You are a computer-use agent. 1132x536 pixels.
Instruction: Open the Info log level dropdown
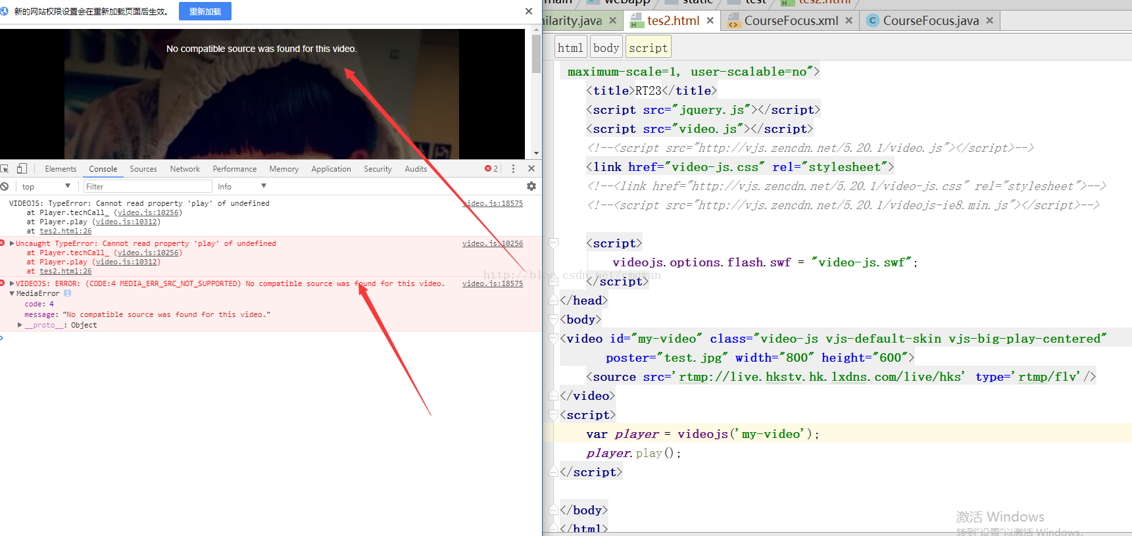(x=242, y=186)
